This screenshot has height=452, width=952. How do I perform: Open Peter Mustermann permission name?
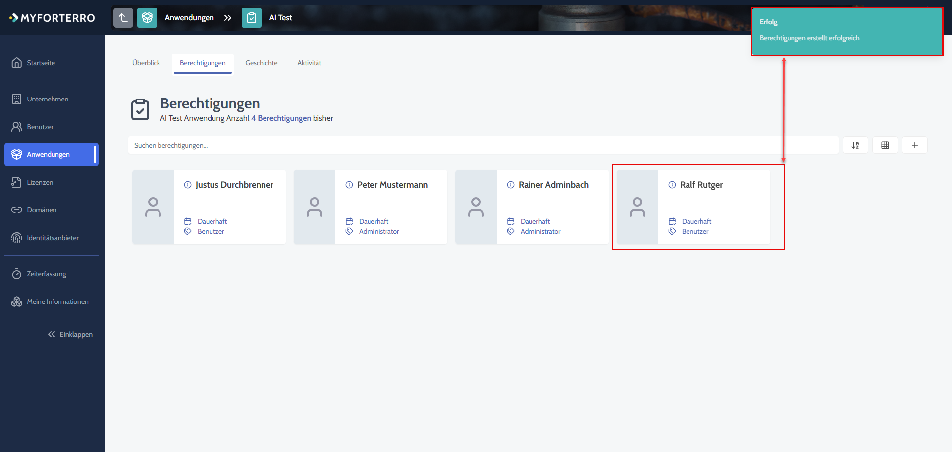[x=392, y=185]
